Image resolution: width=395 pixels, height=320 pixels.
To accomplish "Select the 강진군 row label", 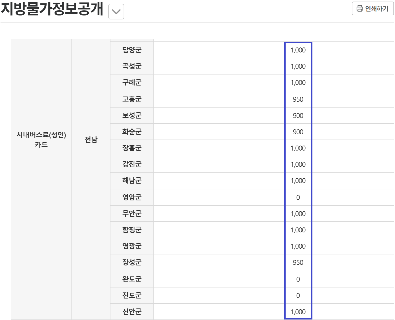I will click(132, 164).
